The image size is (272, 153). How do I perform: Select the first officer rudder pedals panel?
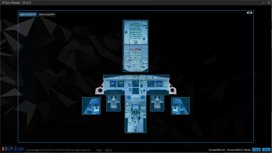(x=157, y=103)
